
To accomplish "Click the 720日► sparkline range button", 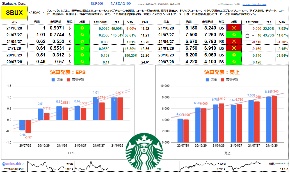I will (x=222, y=169).
